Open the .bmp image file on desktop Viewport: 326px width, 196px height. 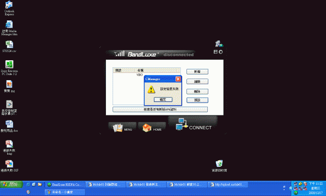[9, 148]
